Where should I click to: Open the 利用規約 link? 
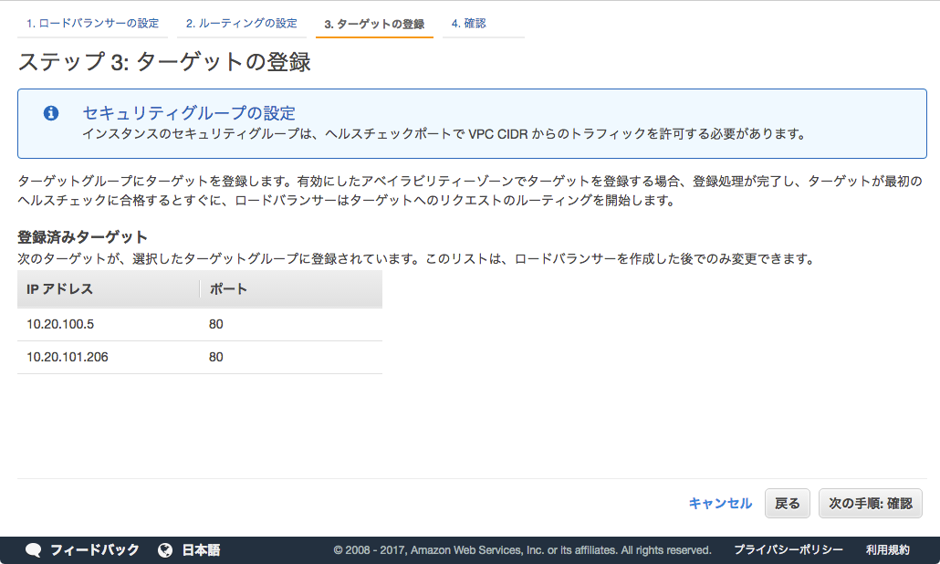pos(889,550)
